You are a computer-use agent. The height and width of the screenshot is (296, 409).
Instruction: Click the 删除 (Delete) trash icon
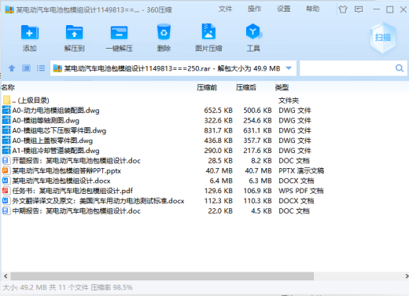point(164,32)
